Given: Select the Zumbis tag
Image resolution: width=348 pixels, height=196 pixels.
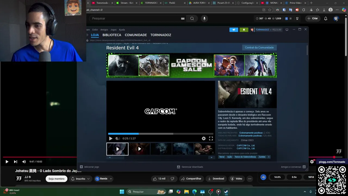Looking at the screenshot, I should pos(262,157).
